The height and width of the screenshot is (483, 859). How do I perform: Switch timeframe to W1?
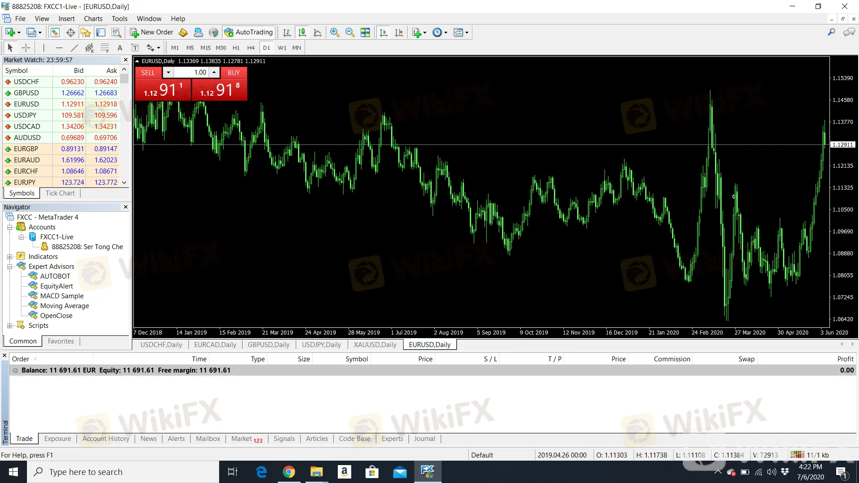(x=282, y=48)
